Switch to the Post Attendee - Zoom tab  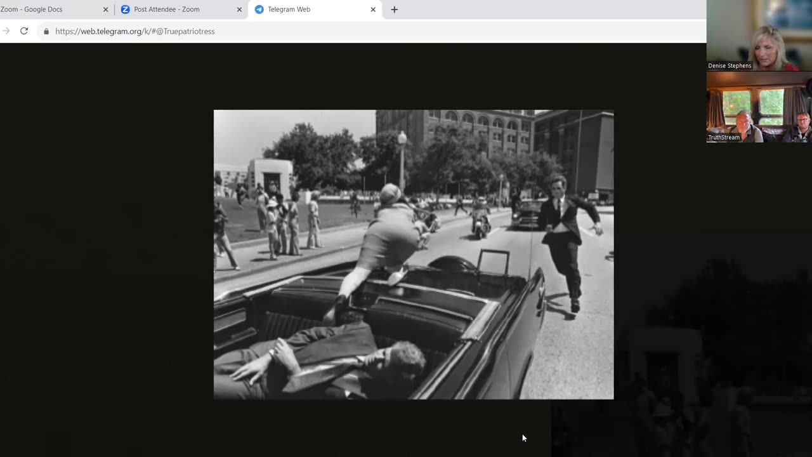[181, 10]
